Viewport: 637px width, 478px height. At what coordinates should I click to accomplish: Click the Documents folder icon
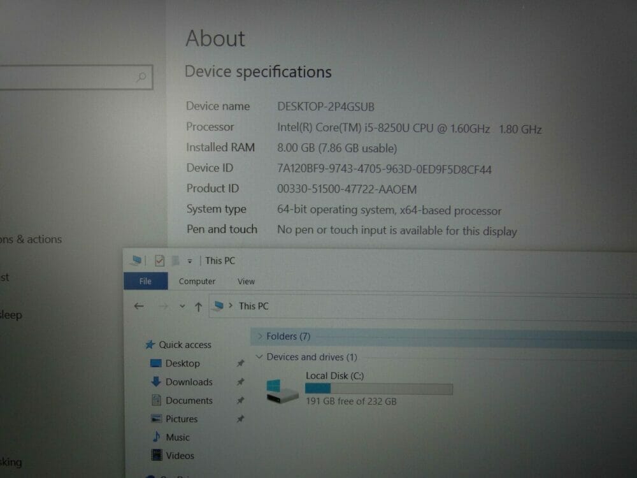point(157,400)
